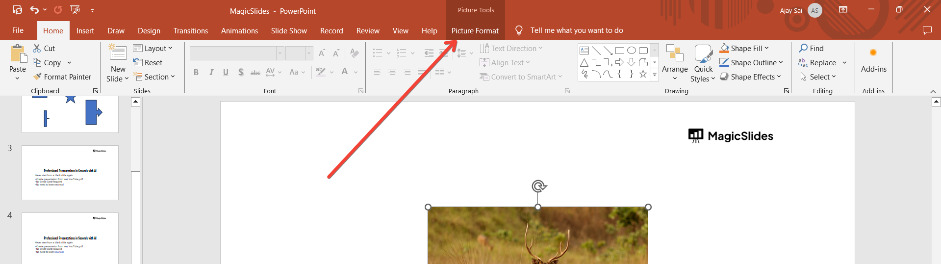Open Layout dropdown
941x264 pixels.
pyautogui.click(x=153, y=48)
